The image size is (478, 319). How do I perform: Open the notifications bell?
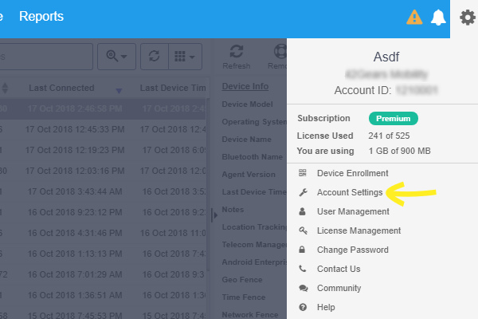point(438,18)
